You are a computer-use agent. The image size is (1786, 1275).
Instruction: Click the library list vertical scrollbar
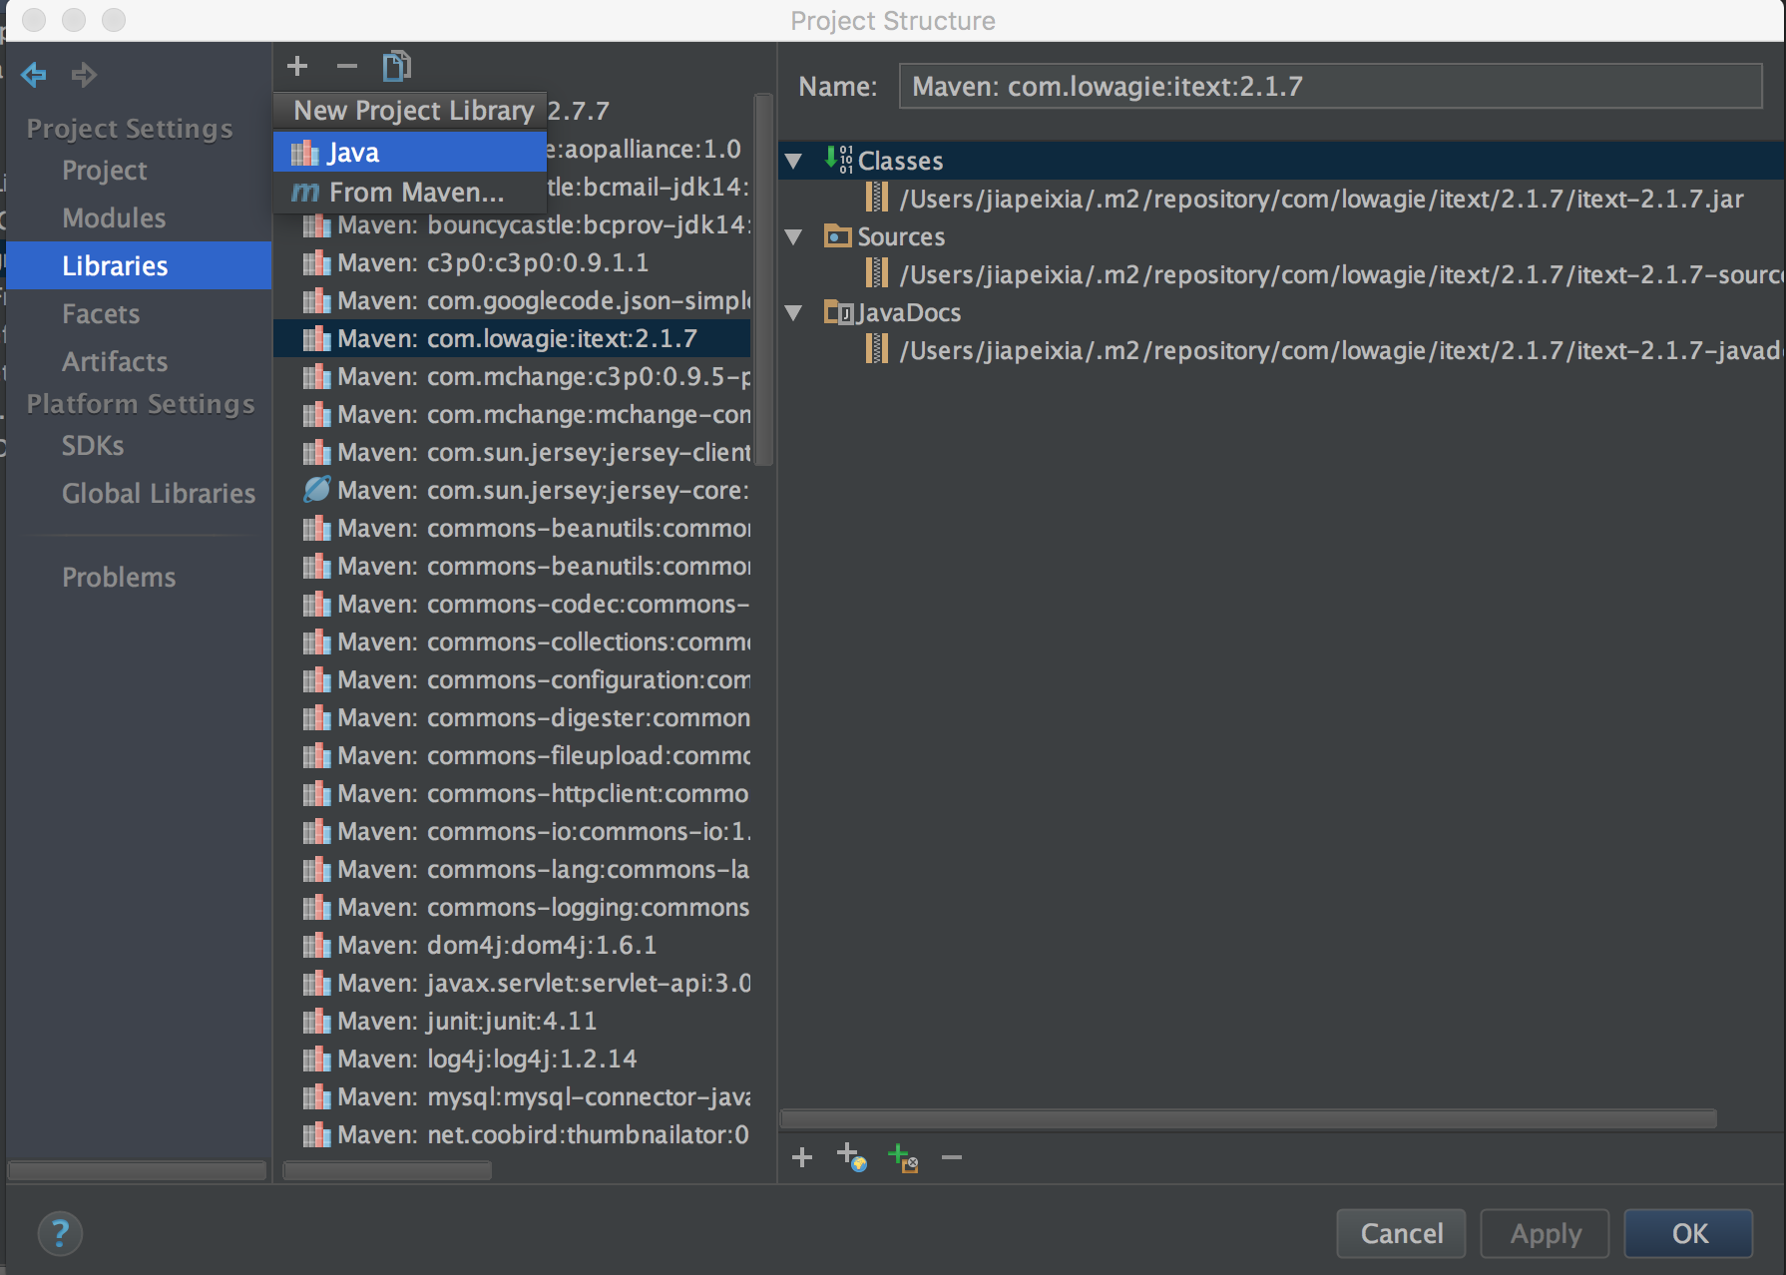point(764,279)
